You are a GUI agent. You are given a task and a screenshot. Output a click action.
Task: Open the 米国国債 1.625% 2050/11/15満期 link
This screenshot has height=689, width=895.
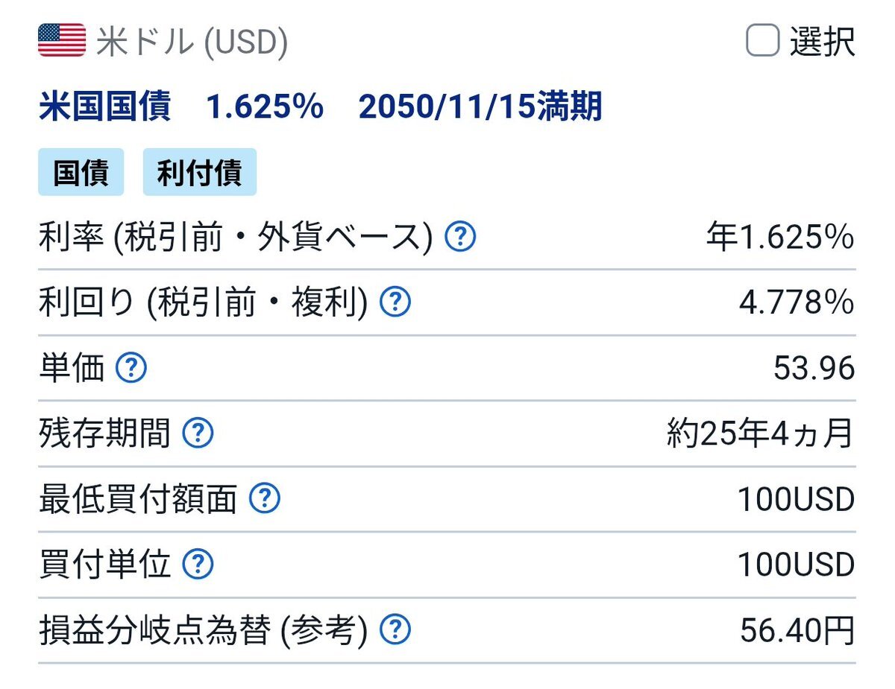pyautogui.click(x=320, y=107)
